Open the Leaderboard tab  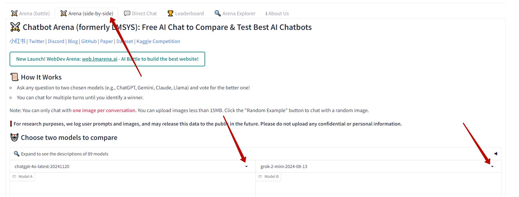point(189,13)
